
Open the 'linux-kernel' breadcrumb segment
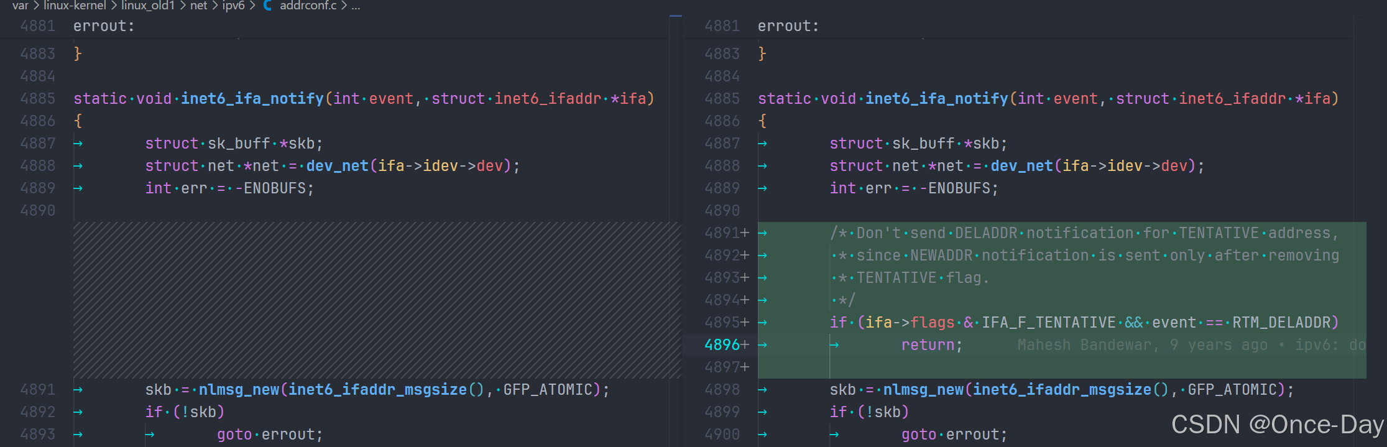(75, 6)
